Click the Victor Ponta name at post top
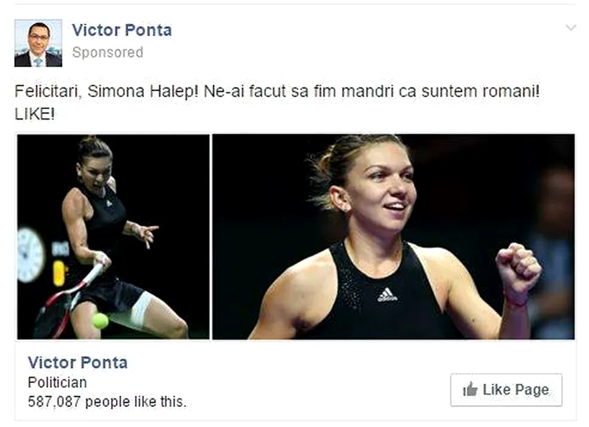 pyautogui.click(x=121, y=30)
